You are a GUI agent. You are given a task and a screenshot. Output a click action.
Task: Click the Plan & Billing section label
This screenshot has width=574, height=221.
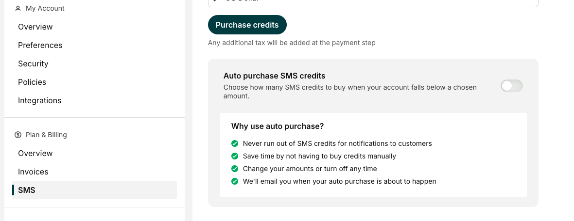click(x=46, y=135)
